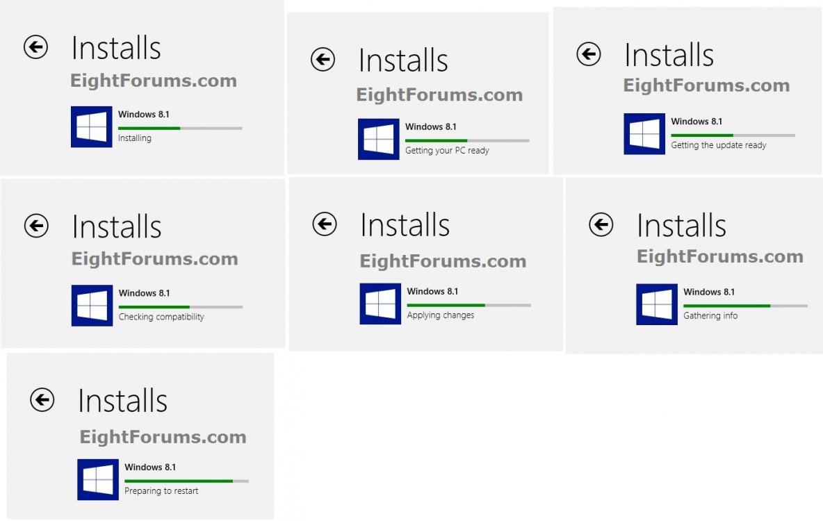Click back arrow in the 'Installing' panel
The width and height of the screenshot is (823, 521).
click(x=35, y=47)
